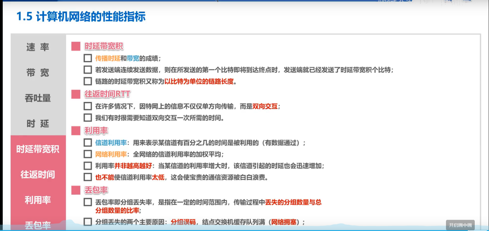Click the text 这会使宝贵的通信资源被白白浪费
Image resolution: width=489 pixels, height=231 pixels.
pyautogui.click(x=218, y=177)
